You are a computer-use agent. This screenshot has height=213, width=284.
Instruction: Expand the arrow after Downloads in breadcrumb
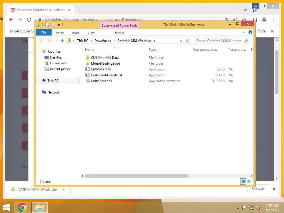pyautogui.click(x=114, y=41)
